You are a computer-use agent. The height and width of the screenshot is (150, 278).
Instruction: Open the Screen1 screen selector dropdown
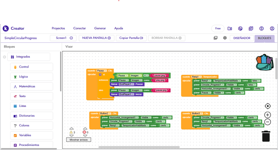[63, 38]
